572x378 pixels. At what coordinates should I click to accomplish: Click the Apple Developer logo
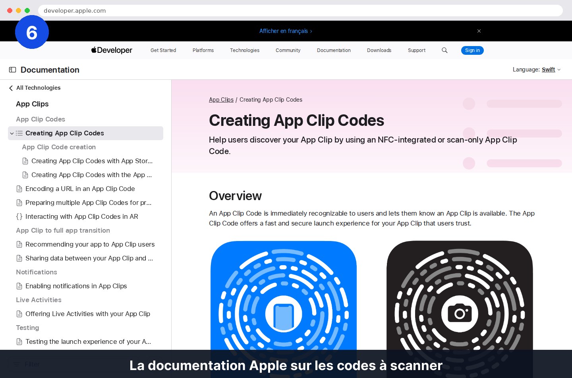pyautogui.click(x=112, y=50)
